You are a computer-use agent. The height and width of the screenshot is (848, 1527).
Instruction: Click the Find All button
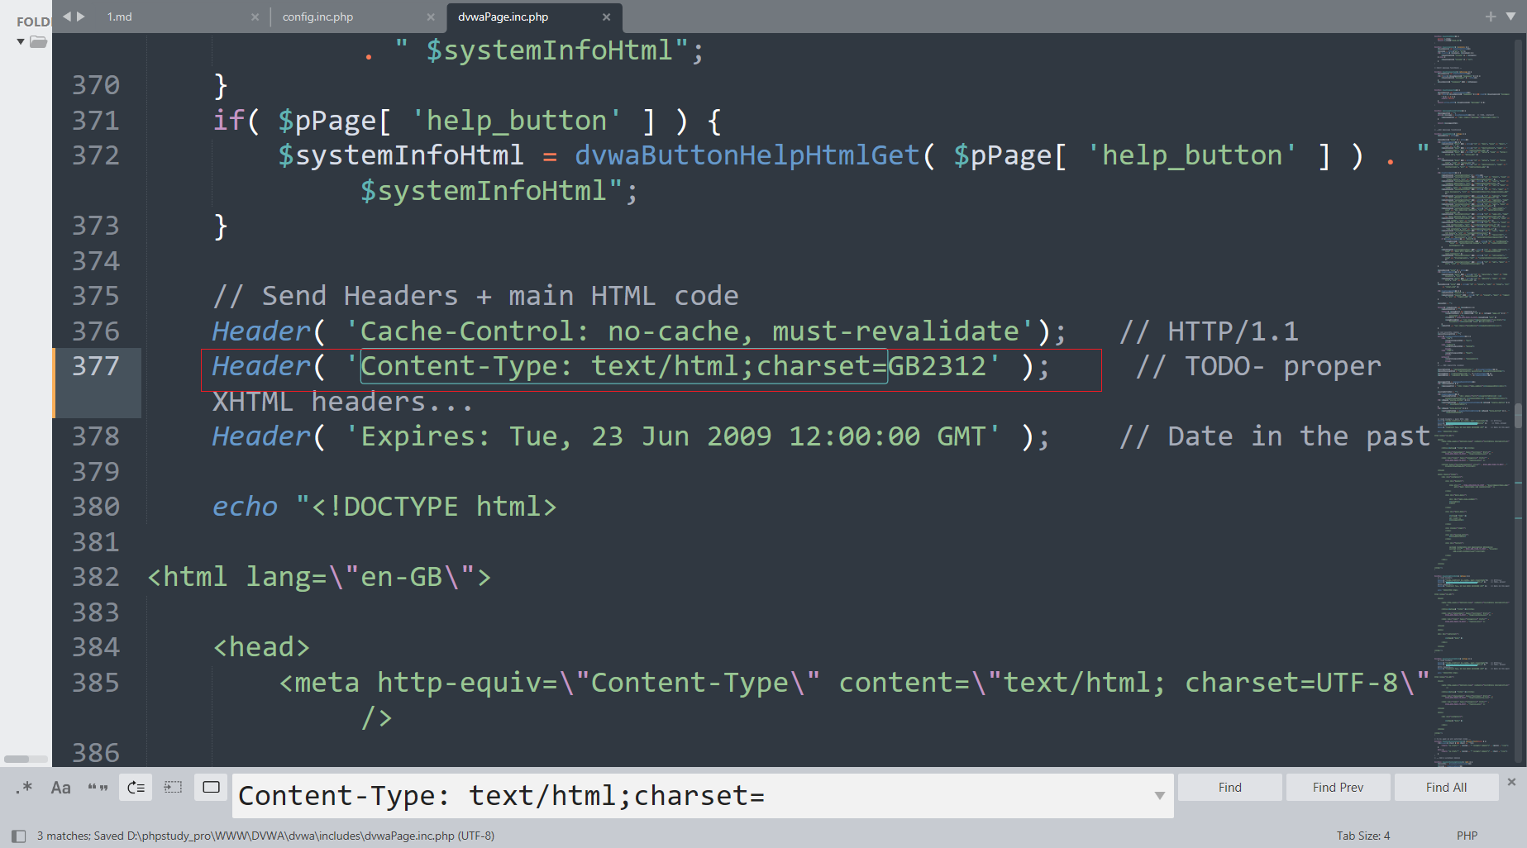tap(1446, 788)
